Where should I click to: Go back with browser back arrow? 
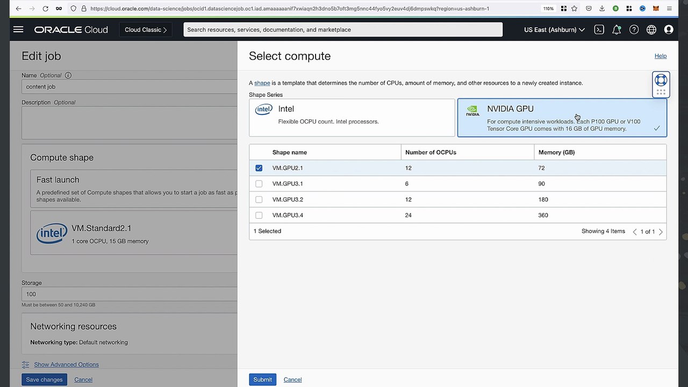tap(18, 9)
